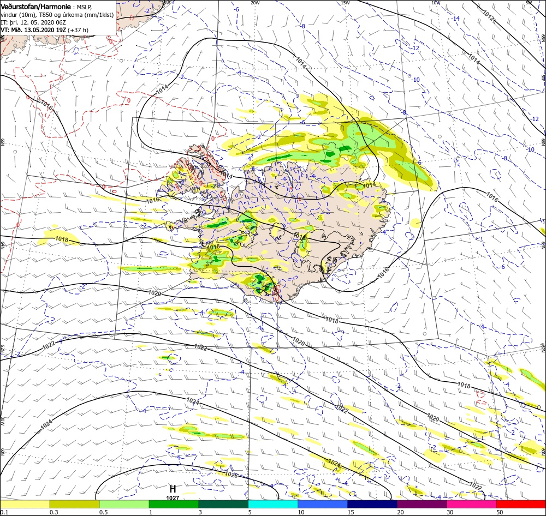546x516 pixels.
Task: Pick the cyan 5 mm legend swatch
Action: [273, 504]
